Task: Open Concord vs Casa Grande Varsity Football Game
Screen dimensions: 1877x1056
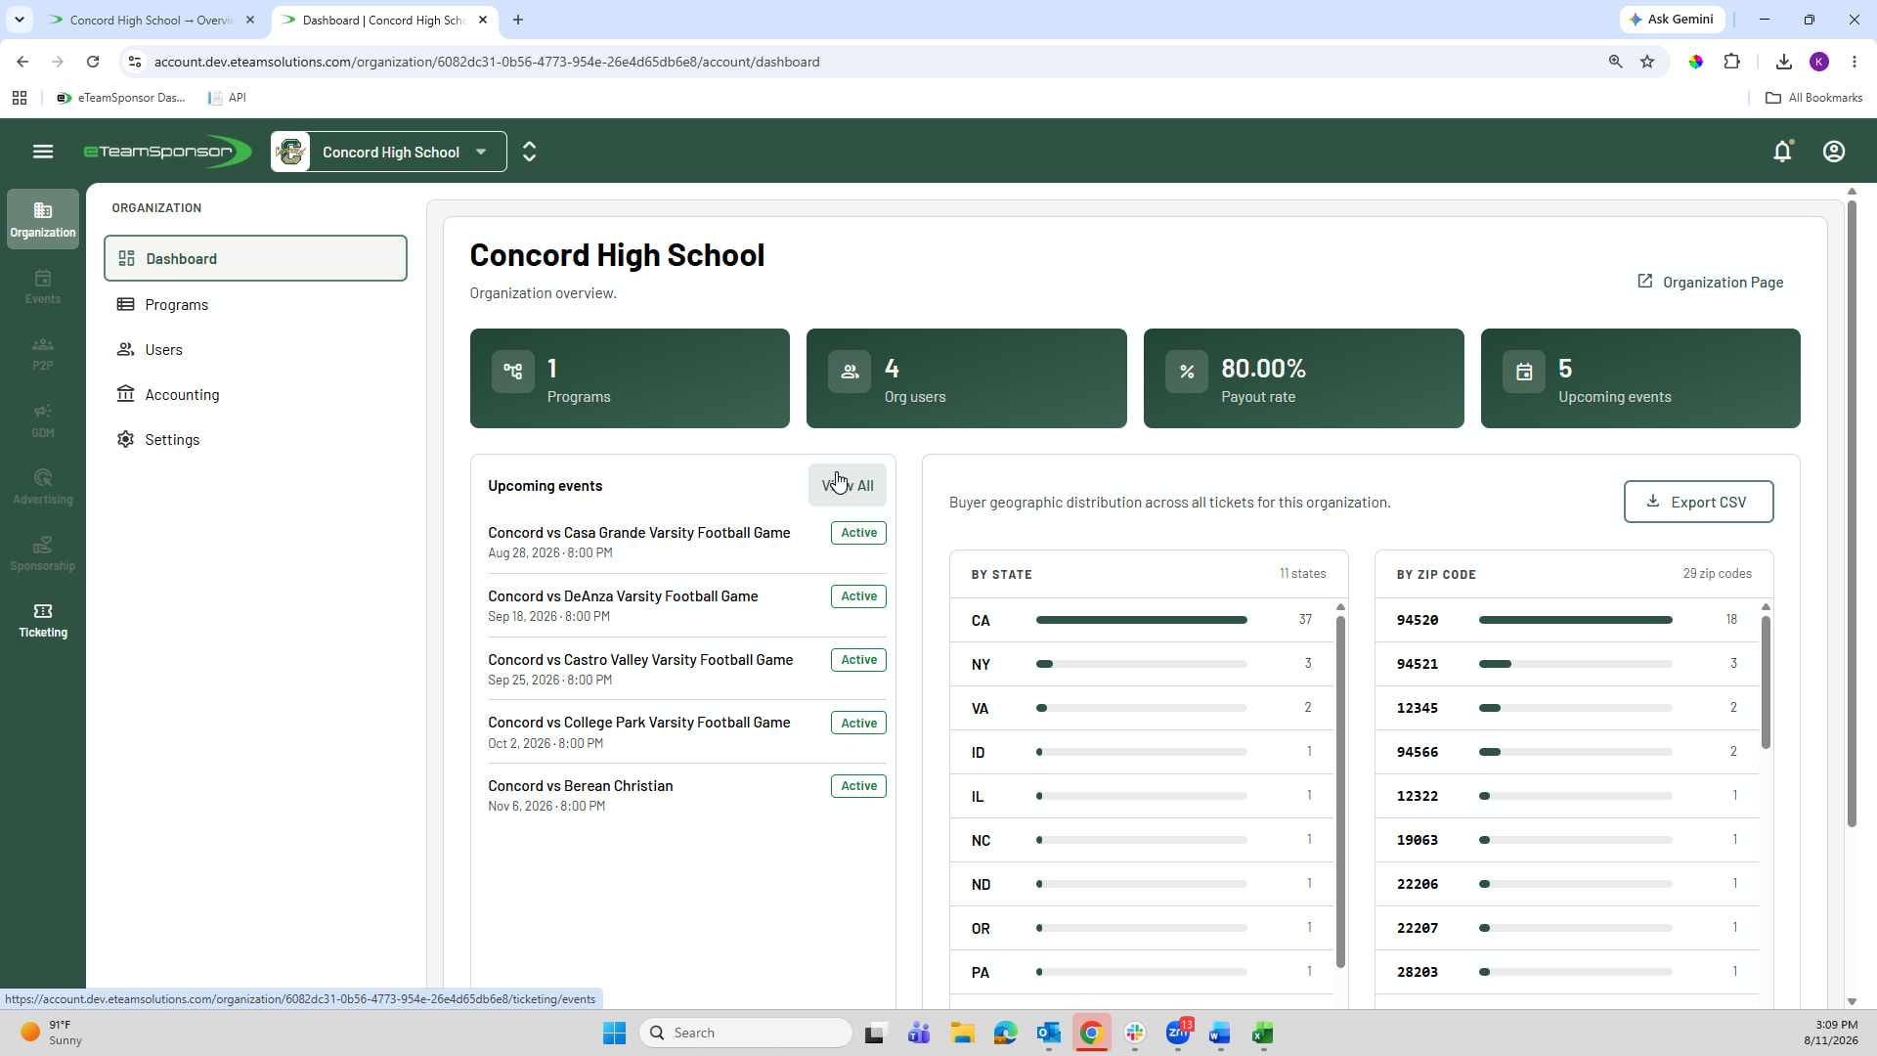Action: (638, 533)
